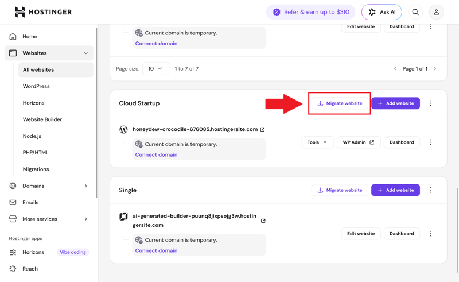The width and height of the screenshot is (459, 282).
Task: Click Migrate website in Cloud Startup
Action: tap(340, 103)
